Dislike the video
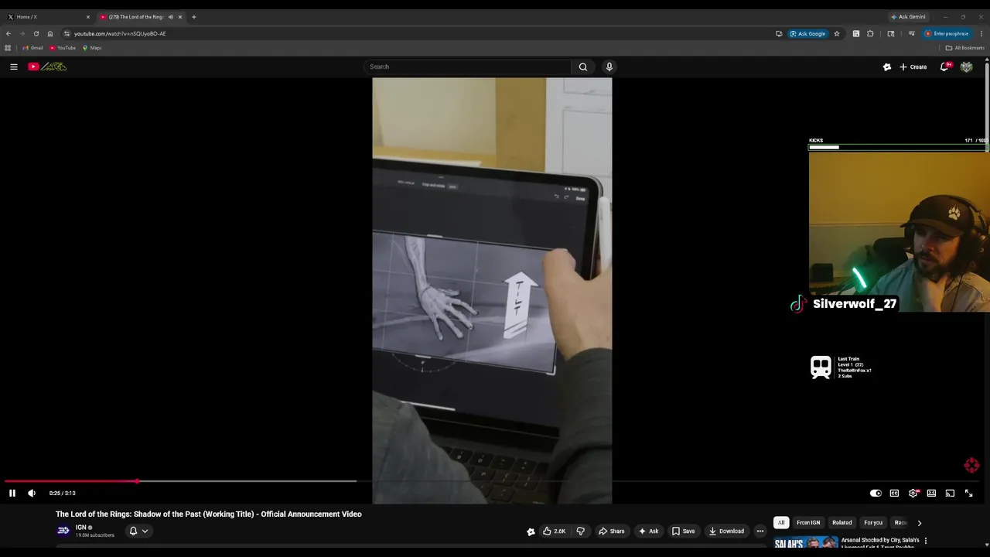Viewport: 990px width, 557px height. point(581,531)
